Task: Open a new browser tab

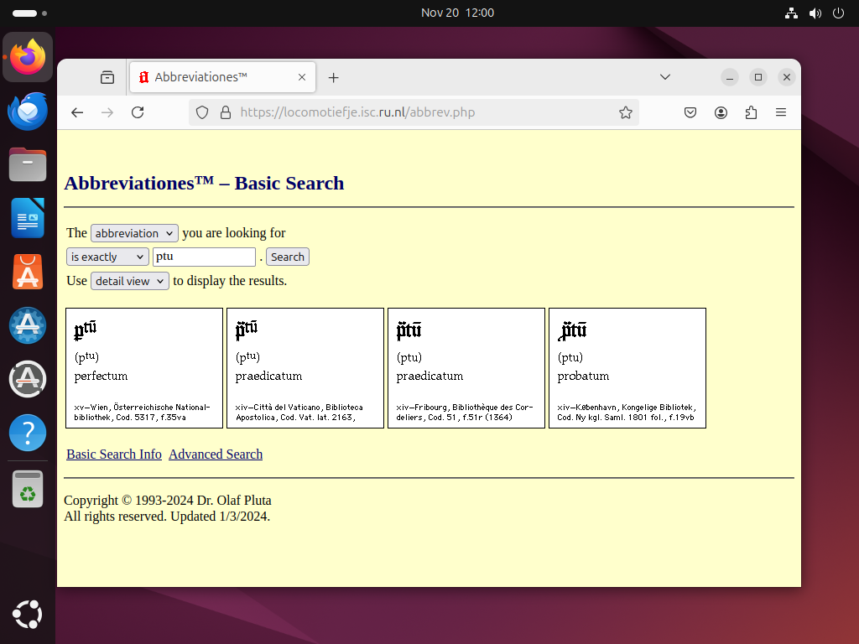Action: 333,77
